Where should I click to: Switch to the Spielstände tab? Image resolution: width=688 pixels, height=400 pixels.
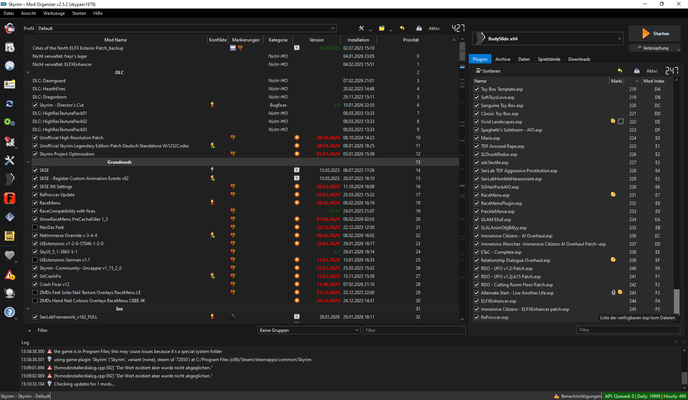coord(549,59)
